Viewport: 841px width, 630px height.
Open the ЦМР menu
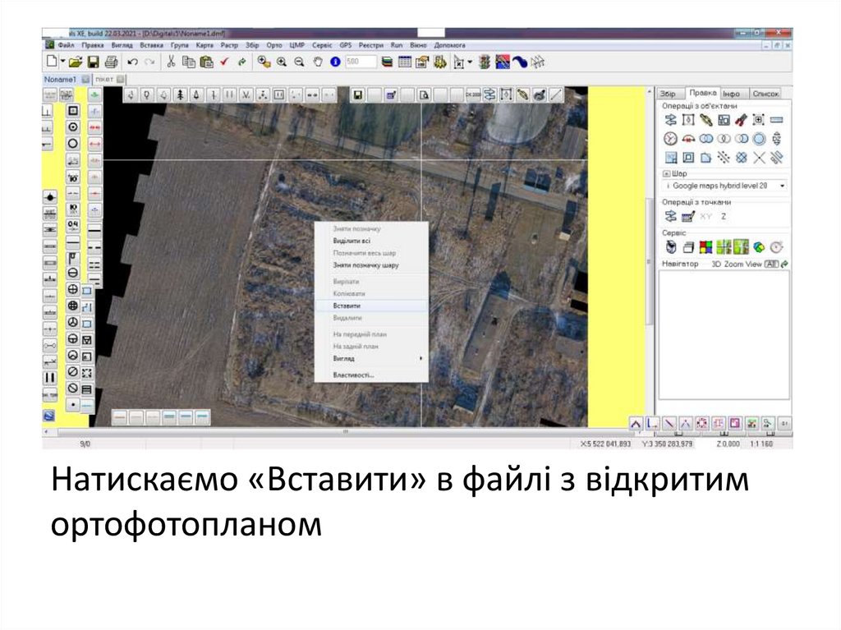click(297, 45)
